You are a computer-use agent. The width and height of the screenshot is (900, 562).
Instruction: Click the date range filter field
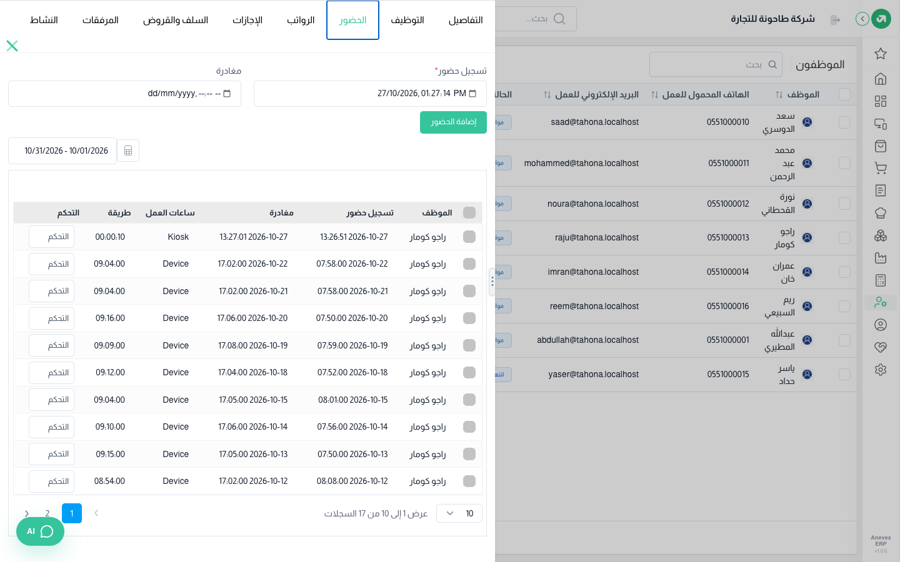point(62,150)
